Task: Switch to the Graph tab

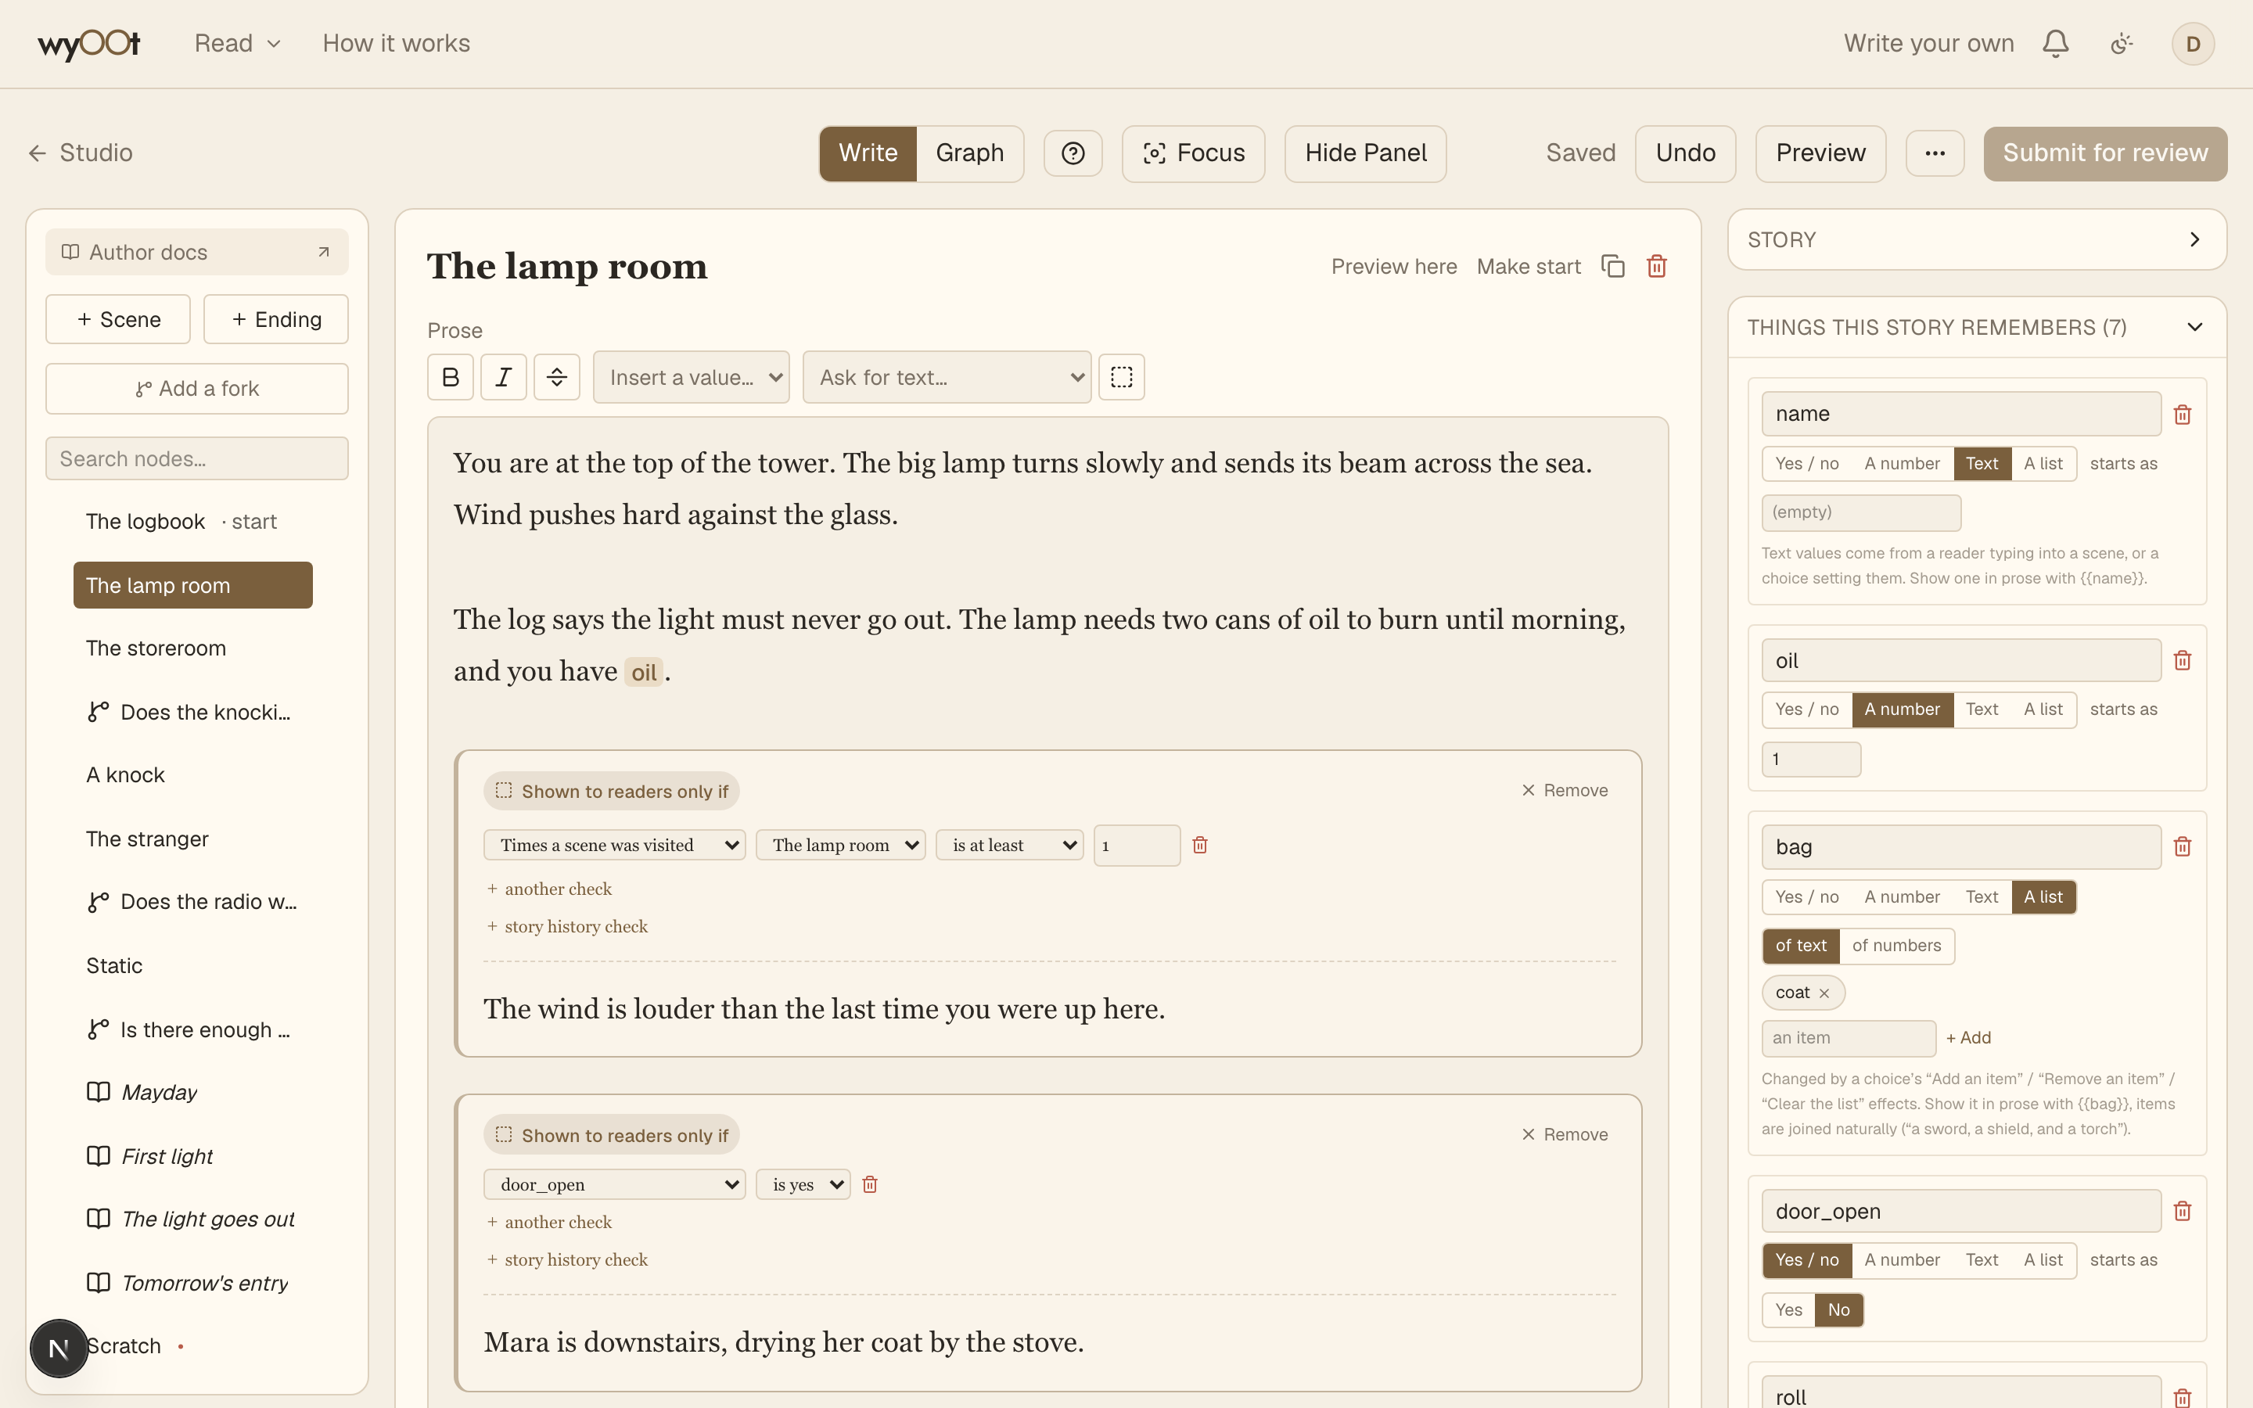Action: pos(969,153)
